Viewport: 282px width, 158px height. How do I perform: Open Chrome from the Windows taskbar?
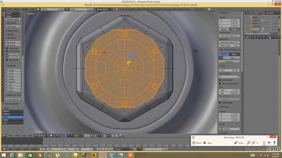click(39, 155)
